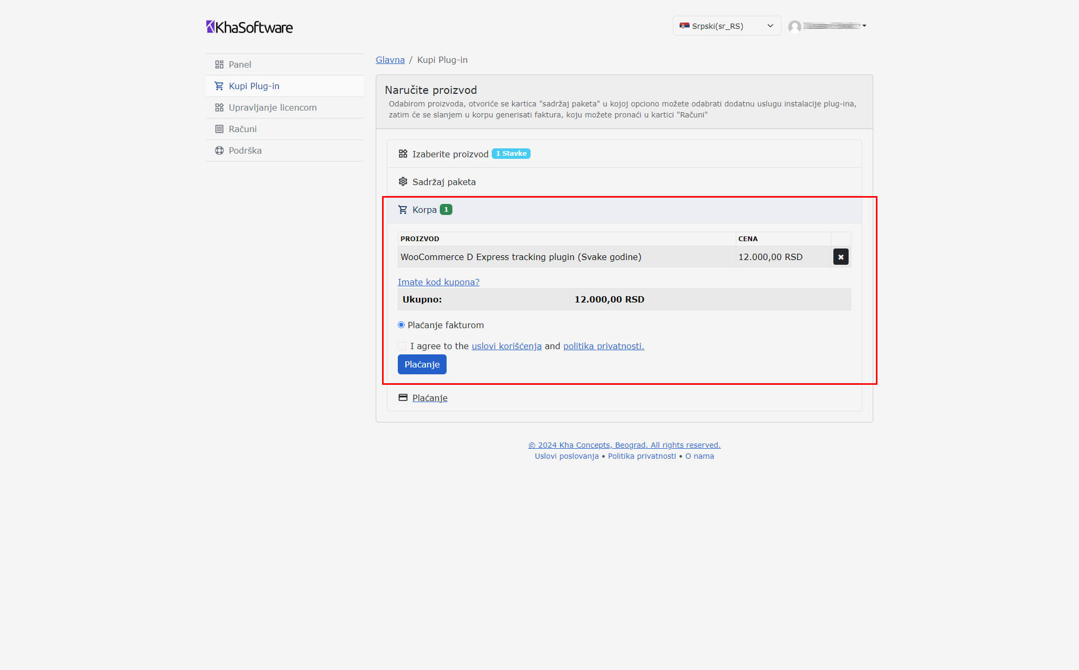Expand the user account menu arrow
This screenshot has height=670, width=1079.
pyautogui.click(x=864, y=26)
